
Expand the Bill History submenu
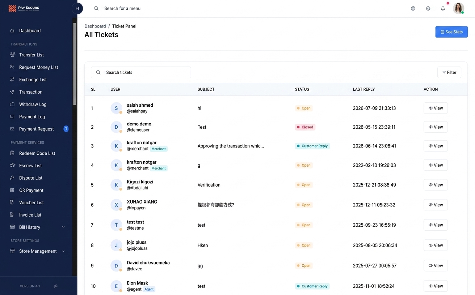coord(63,227)
